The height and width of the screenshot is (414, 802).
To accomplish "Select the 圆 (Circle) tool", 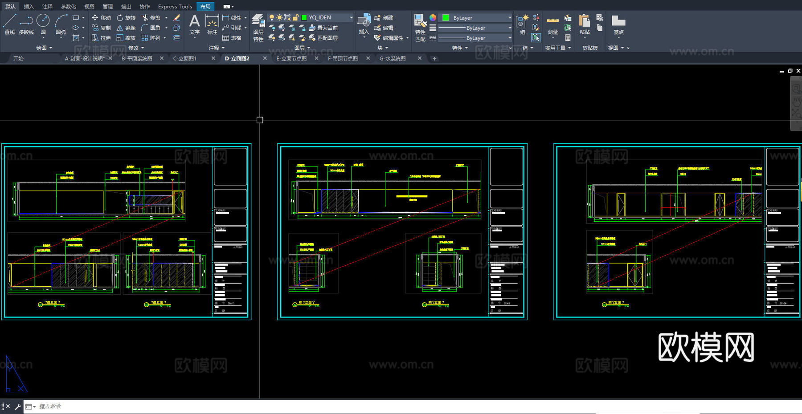I will pyautogui.click(x=43, y=24).
